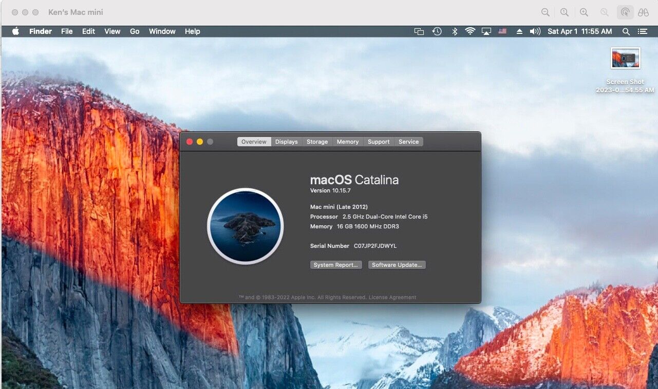Open the Wi-Fi status menu
This screenshot has height=389, width=658.
point(470,31)
